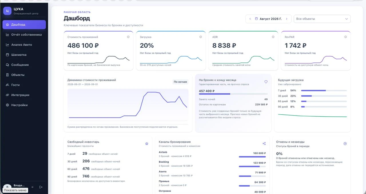
Task: Click the user avatar in sidebar footer
Action: 7,187
